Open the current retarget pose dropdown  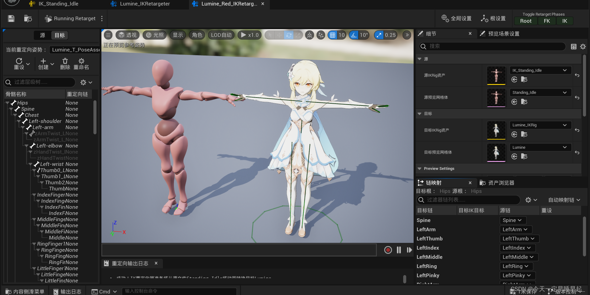(75, 50)
